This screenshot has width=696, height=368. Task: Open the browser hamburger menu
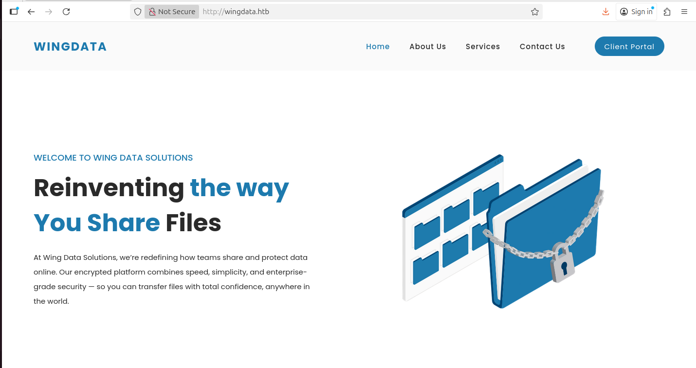pos(684,12)
